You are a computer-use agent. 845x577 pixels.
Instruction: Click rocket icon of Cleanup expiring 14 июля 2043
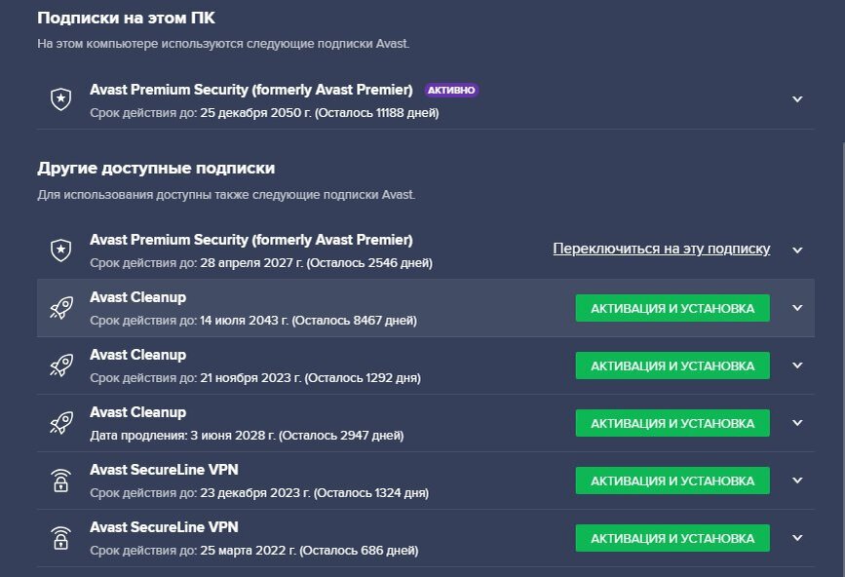(x=60, y=308)
